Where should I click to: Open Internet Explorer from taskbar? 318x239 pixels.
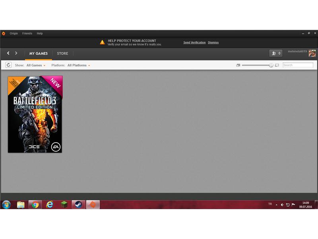pyautogui.click(x=49, y=205)
